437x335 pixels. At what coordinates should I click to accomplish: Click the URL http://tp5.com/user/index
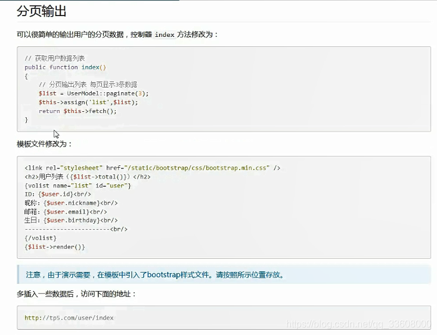69,318
